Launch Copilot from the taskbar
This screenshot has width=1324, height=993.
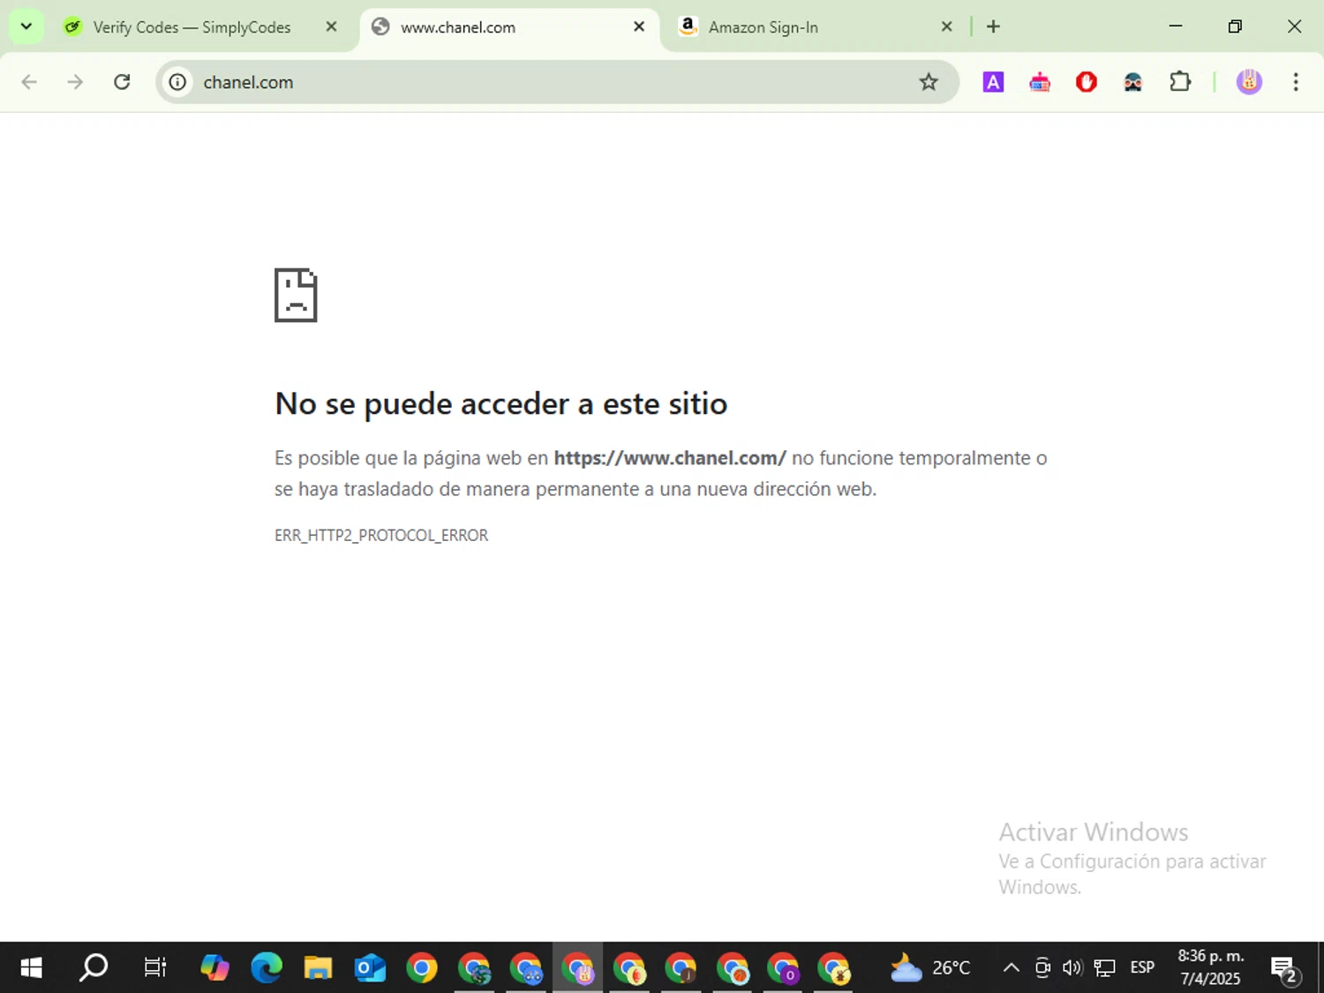(x=214, y=968)
